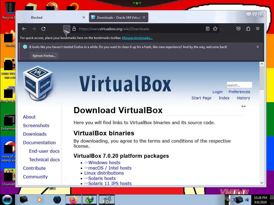Open media player icon in taskbar
Screen dimensions: 274x205
40,200
